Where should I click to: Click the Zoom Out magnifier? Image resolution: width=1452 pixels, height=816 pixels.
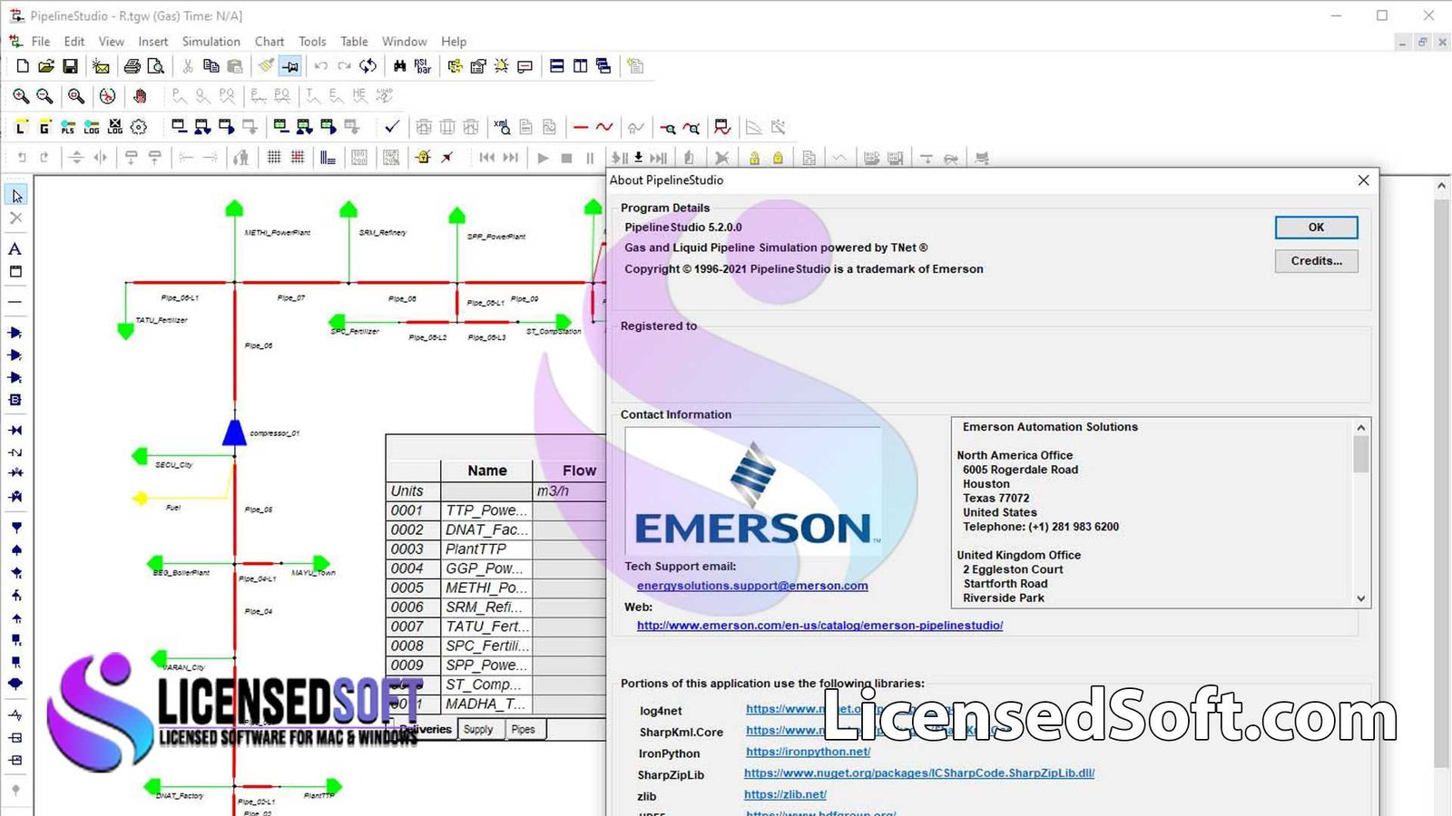44,96
